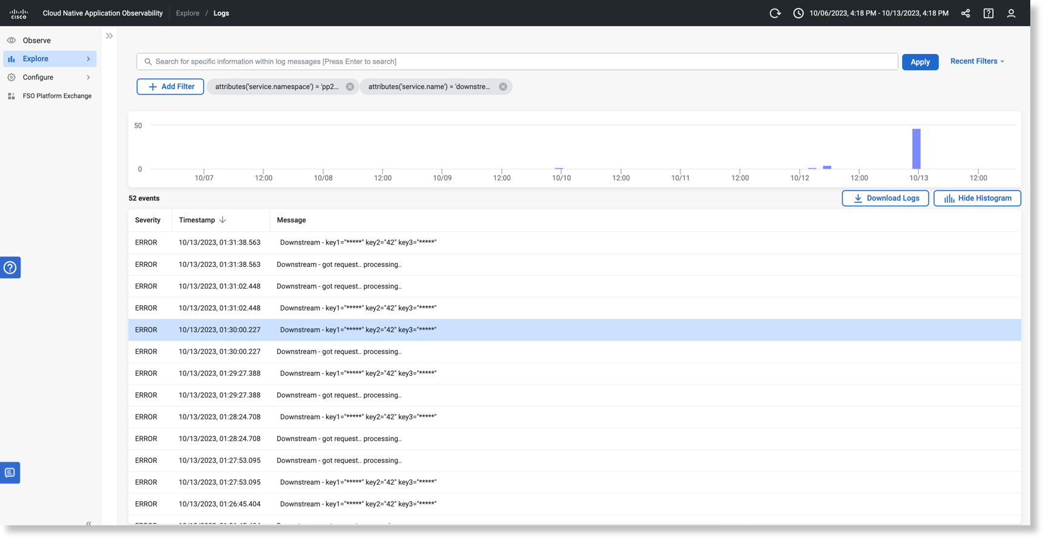
Task: Click the 52 events count label
Action: point(144,198)
